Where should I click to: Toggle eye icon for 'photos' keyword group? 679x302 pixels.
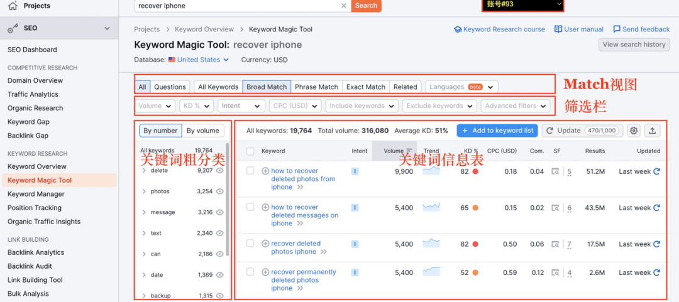tap(220, 191)
